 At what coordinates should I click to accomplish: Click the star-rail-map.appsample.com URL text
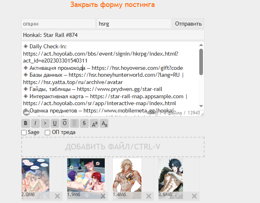coord(137,97)
